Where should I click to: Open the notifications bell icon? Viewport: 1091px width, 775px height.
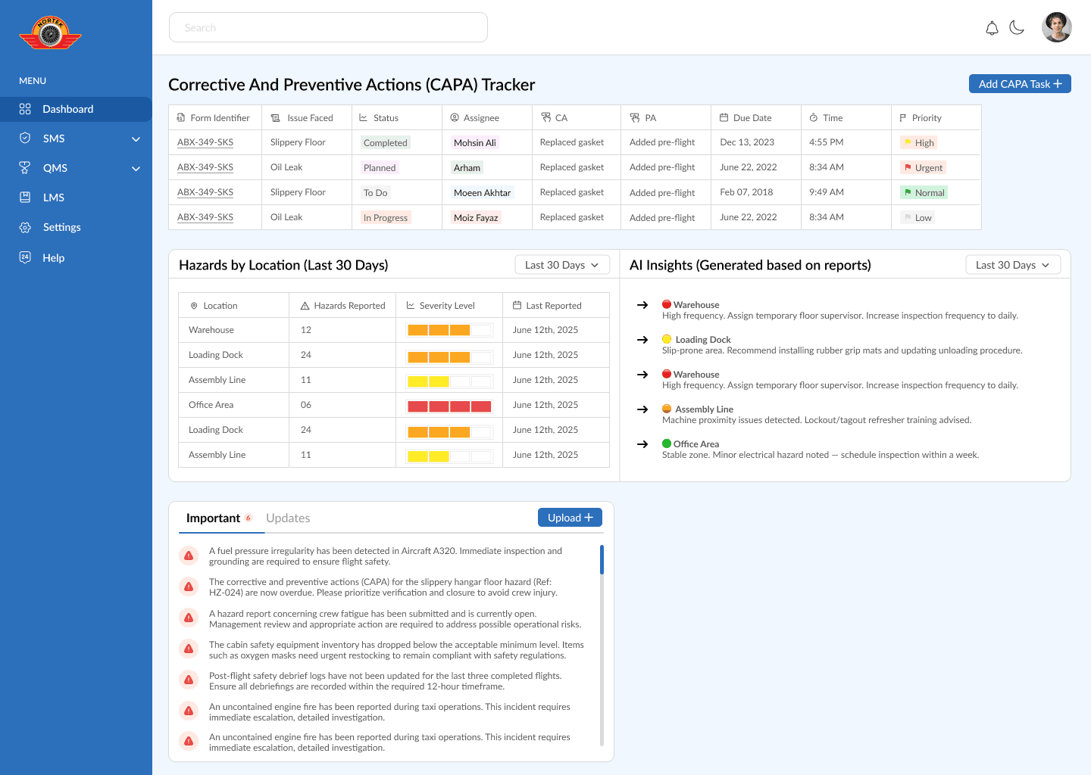click(992, 28)
